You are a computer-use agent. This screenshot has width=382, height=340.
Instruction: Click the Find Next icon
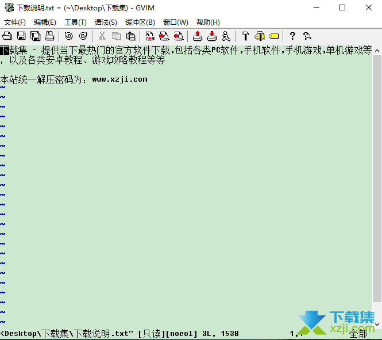[164, 36]
